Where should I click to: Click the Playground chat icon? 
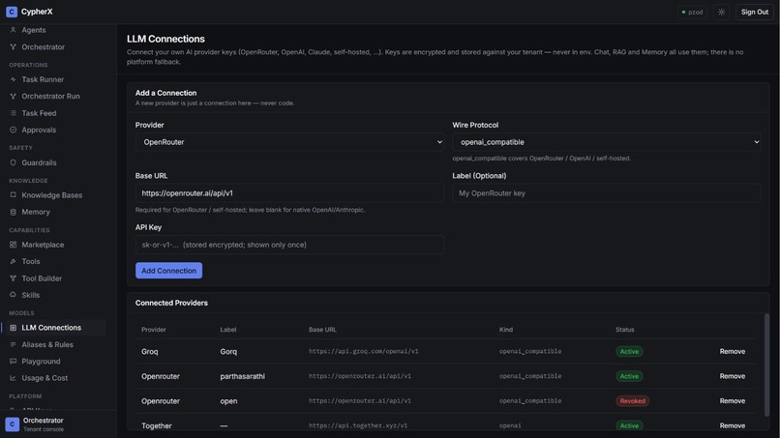[x=13, y=361]
